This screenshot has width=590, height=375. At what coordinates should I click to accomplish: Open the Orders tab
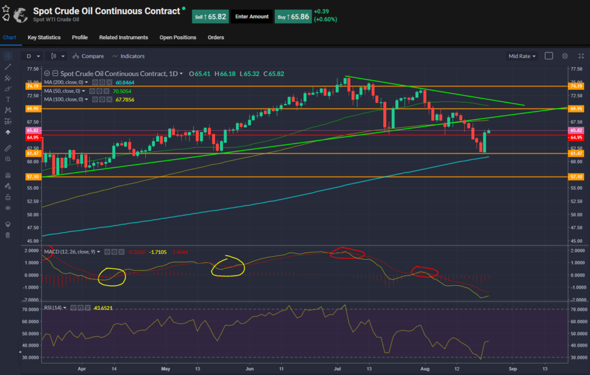tap(215, 37)
